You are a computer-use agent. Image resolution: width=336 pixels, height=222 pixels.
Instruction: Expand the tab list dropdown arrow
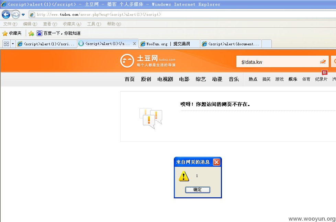coord(13,44)
